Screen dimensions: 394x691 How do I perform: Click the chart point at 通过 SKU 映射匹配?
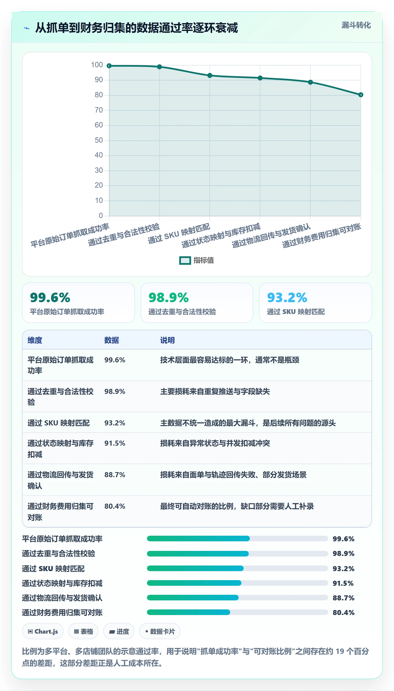point(210,75)
